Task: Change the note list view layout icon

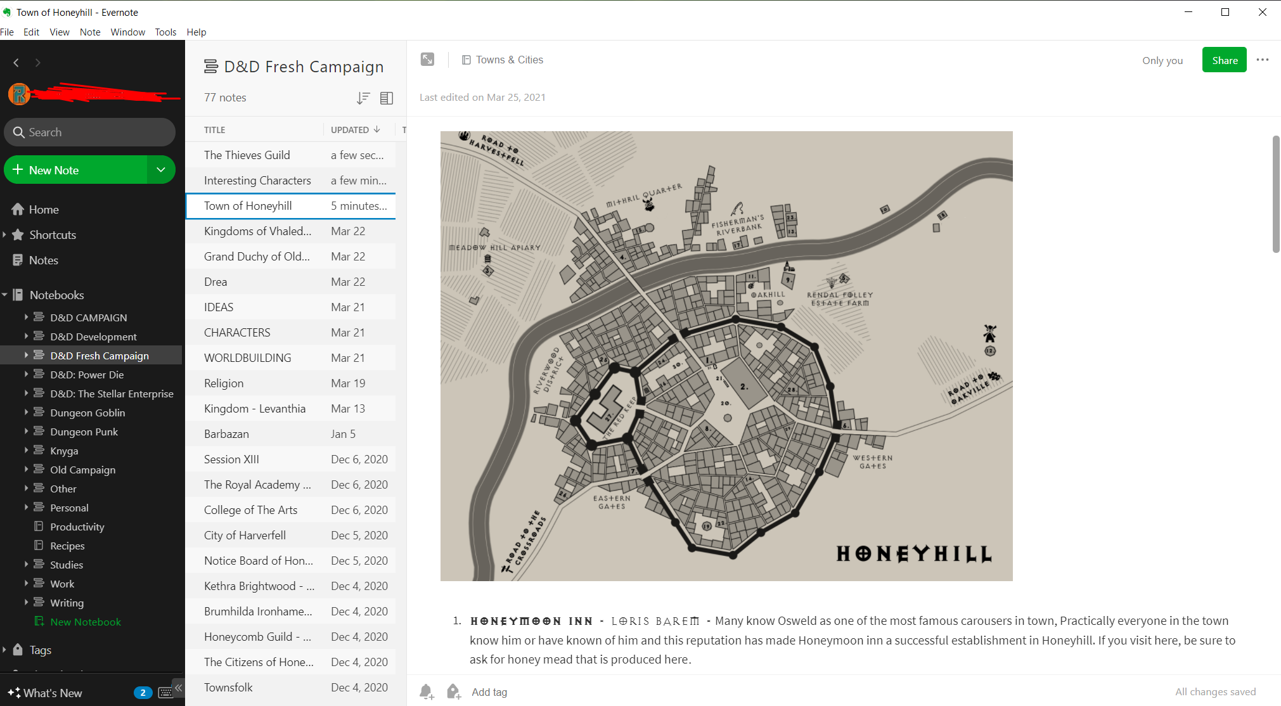Action: click(x=387, y=98)
